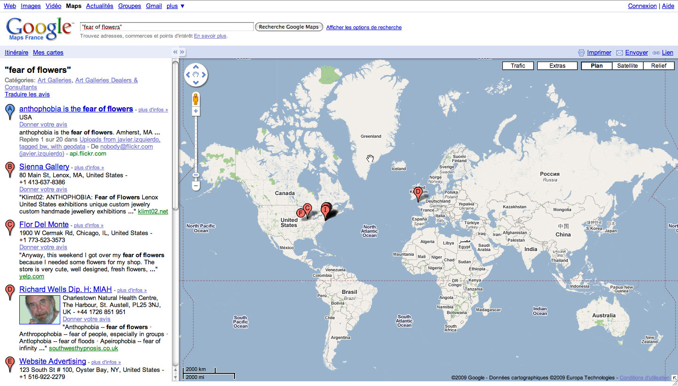The width and height of the screenshot is (678, 386).
Task: Open the Connexion sign-in link
Action: click(x=642, y=6)
